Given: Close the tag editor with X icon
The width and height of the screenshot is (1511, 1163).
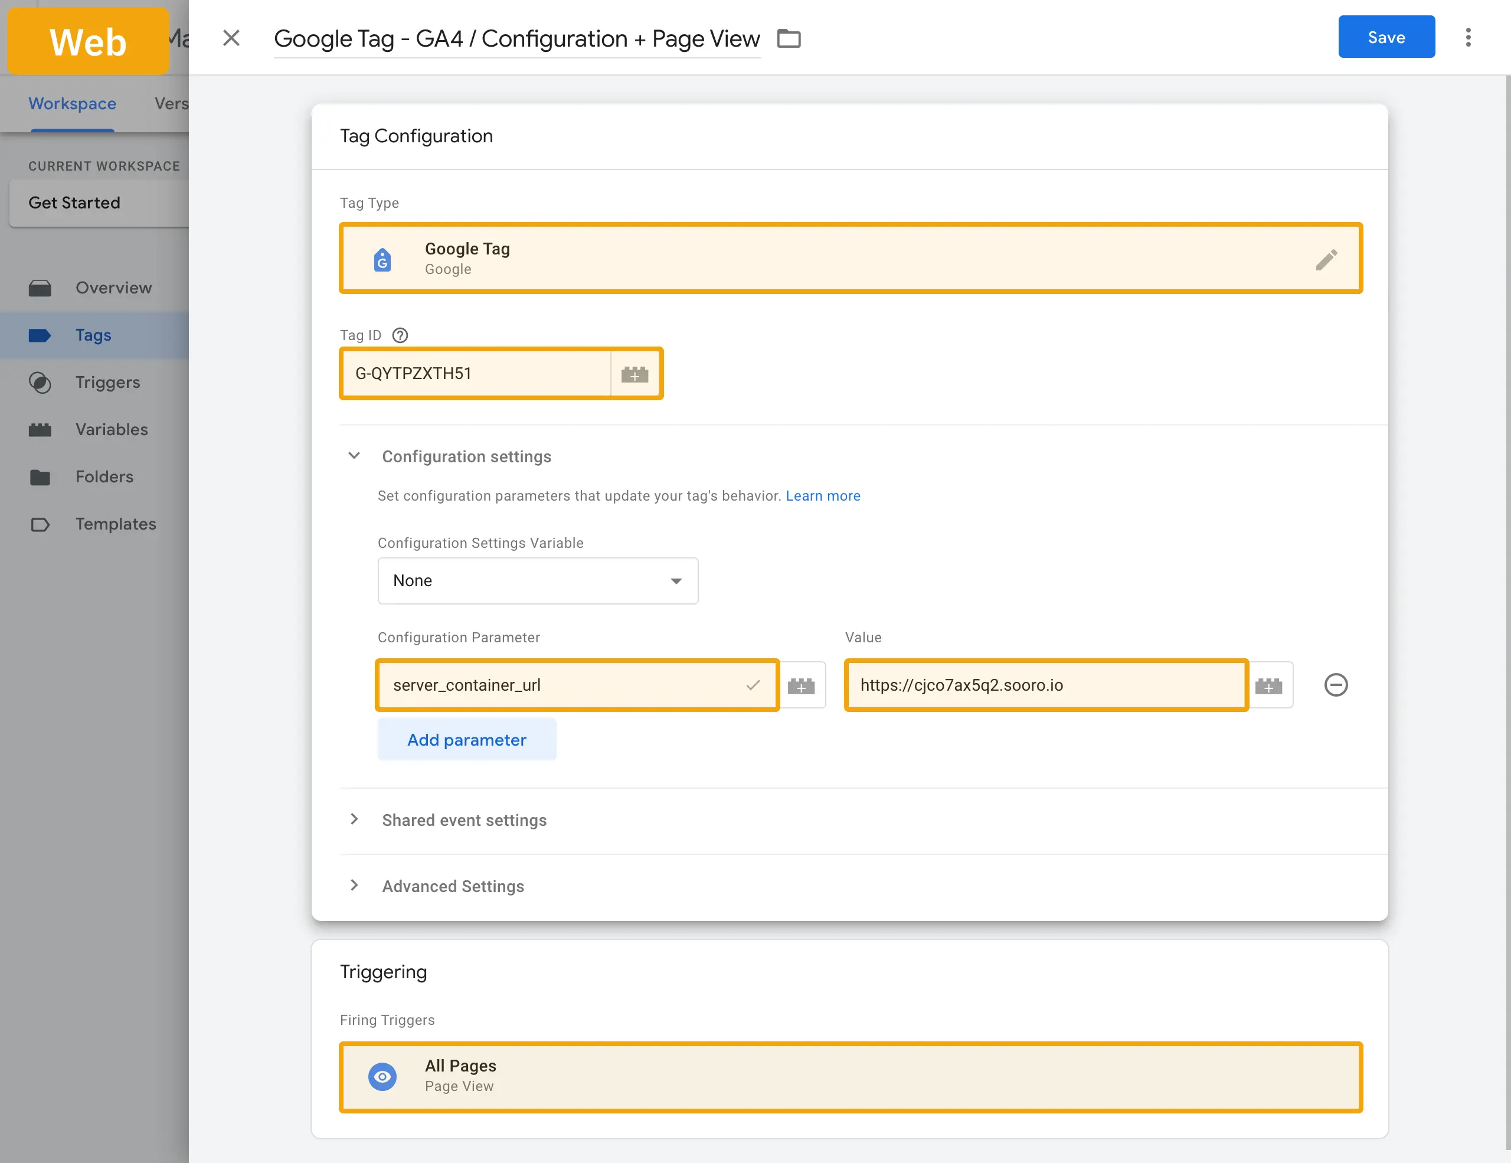Looking at the screenshot, I should click(x=231, y=38).
